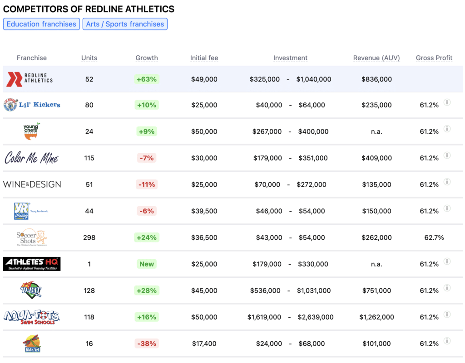Image resolution: width=465 pixels, height=363 pixels.
Task: Click the +63% growth badge for Redline Athletics
Action: (147, 79)
